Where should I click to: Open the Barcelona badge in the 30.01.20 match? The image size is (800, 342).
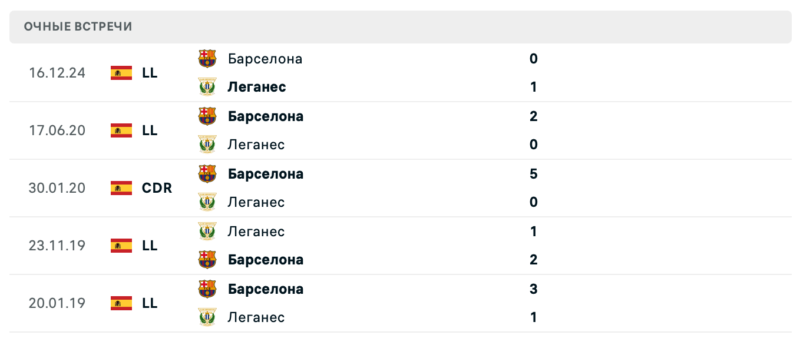(207, 172)
